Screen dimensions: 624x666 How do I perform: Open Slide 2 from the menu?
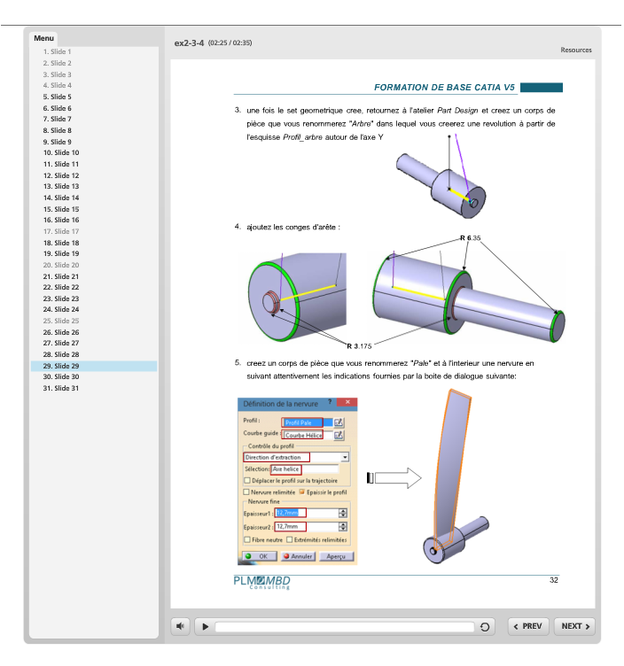[57, 63]
